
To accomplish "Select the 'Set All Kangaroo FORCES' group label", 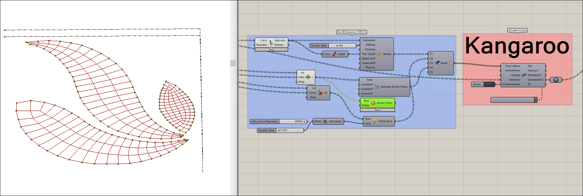I will [x=352, y=32].
